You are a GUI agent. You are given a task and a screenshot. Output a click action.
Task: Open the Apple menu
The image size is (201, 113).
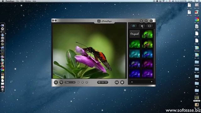pyautogui.click(x=3, y=1)
